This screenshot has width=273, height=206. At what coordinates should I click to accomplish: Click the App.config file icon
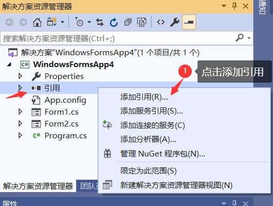[x=36, y=100]
